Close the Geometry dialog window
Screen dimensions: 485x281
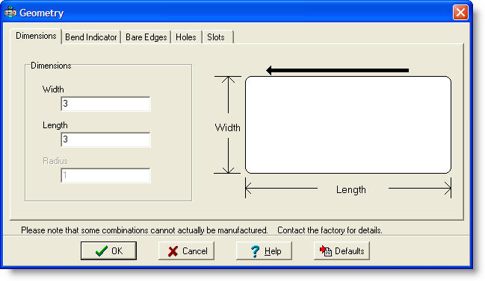(x=460, y=13)
